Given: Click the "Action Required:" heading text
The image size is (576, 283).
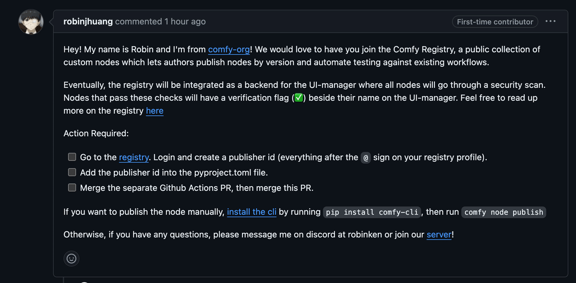Looking at the screenshot, I should click(x=96, y=133).
